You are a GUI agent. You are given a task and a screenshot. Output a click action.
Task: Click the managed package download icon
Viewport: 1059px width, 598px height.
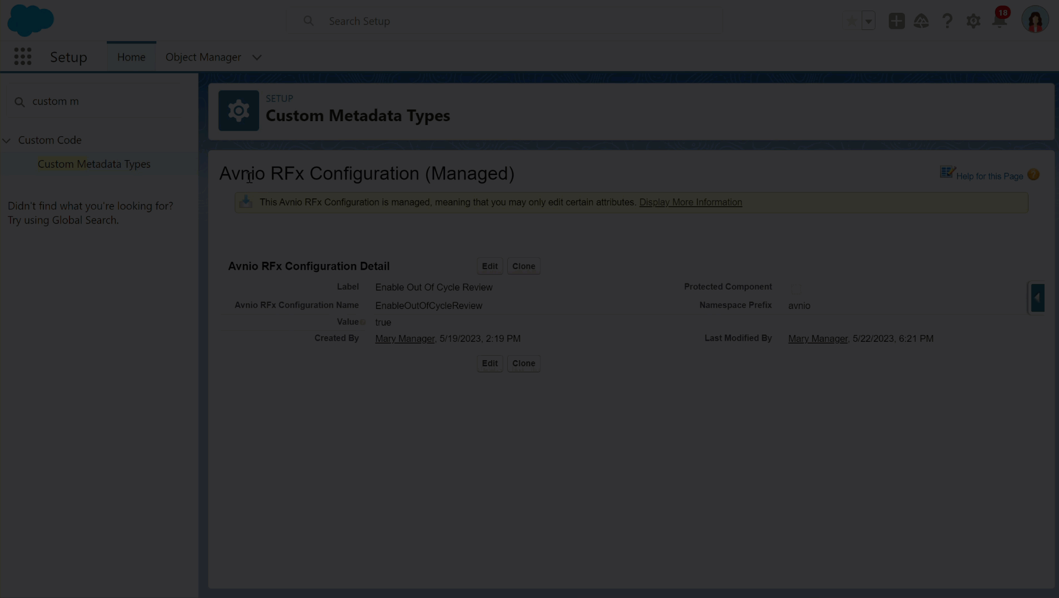pyautogui.click(x=246, y=202)
